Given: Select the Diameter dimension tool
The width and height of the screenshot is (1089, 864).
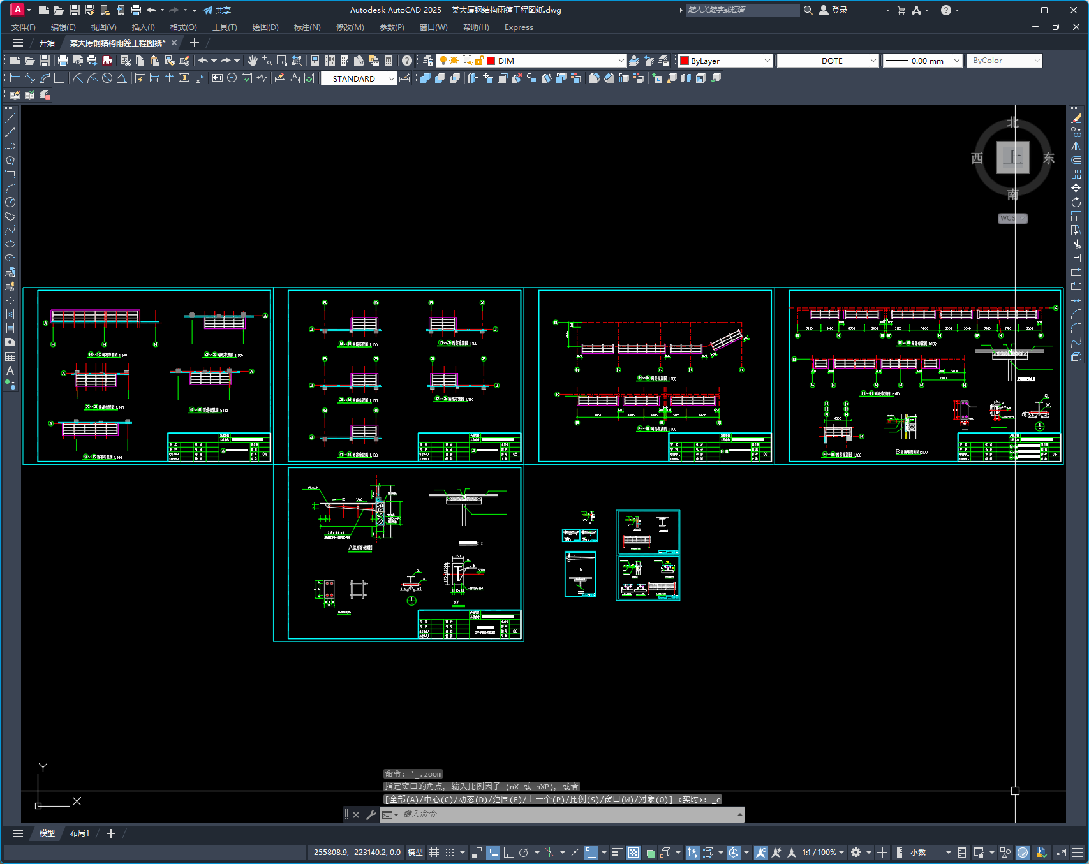Looking at the screenshot, I should [x=107, y=78].
